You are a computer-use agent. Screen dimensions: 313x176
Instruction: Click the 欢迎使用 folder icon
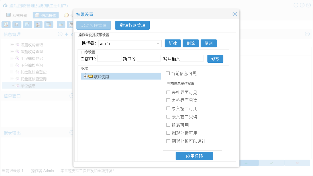point(91,76)
